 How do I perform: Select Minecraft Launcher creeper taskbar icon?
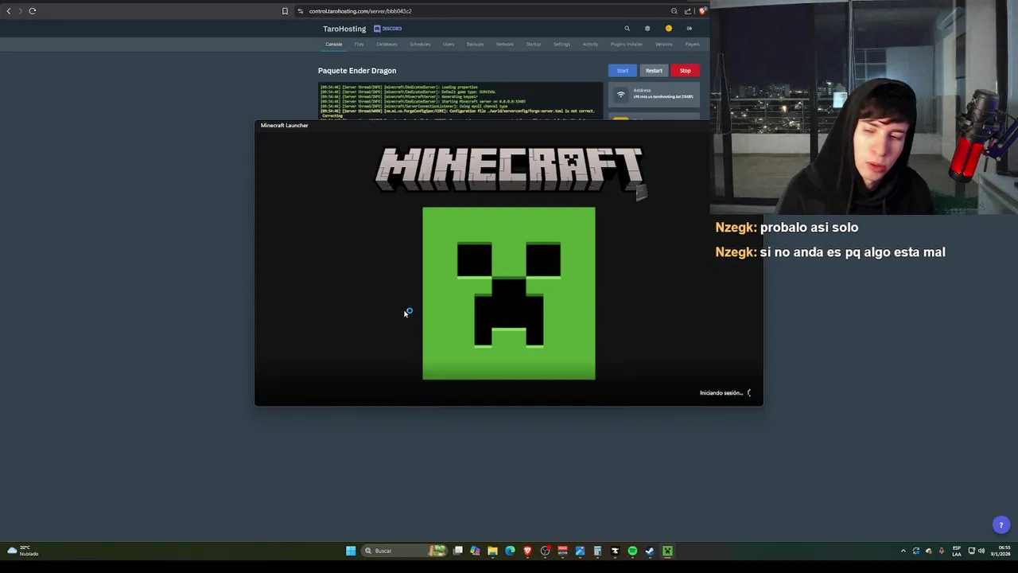(x=667, y=551)
